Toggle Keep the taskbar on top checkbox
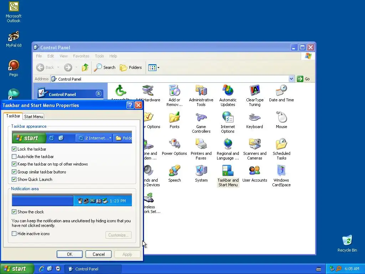Image resolution: width=365 pixels, height=274 pixels. point(14,164)
